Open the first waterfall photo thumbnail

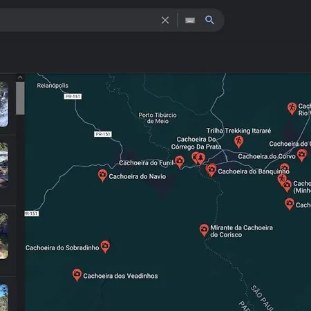[x=4, y=104]
